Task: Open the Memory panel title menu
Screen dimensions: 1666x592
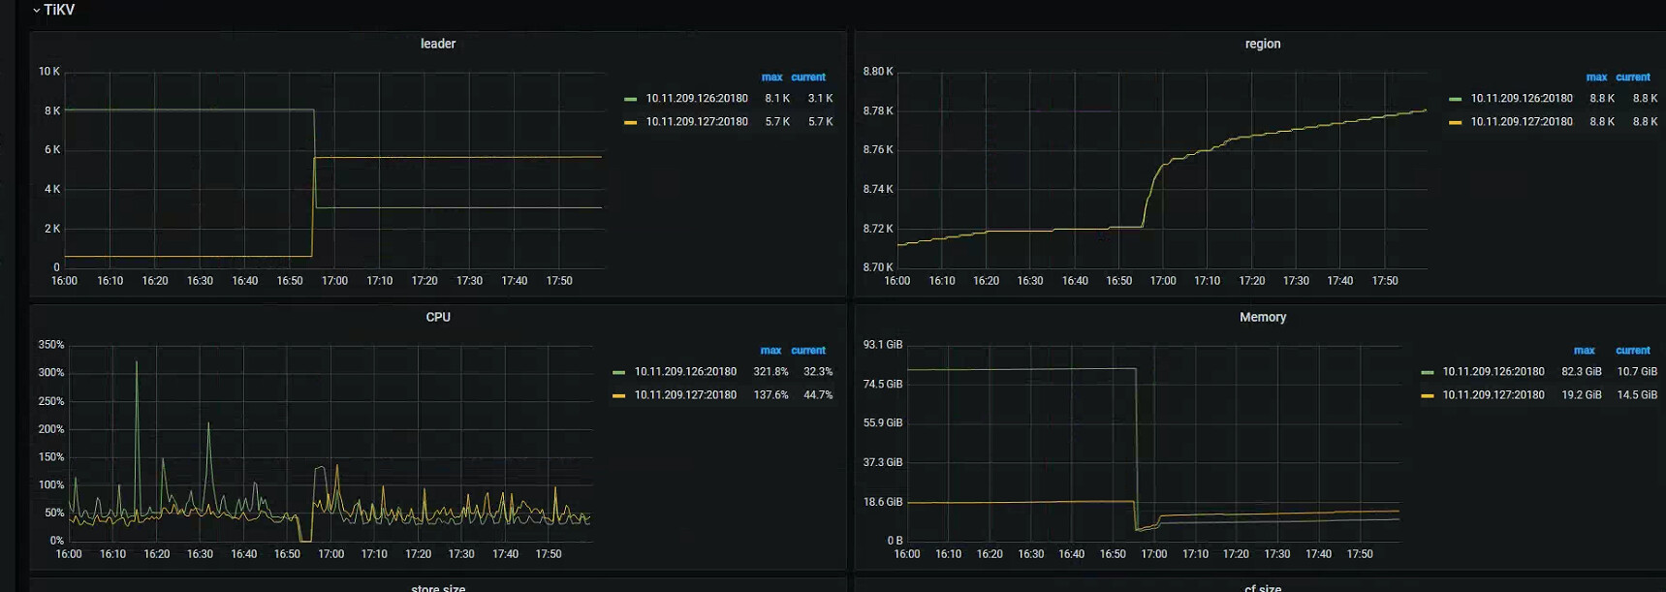Action: tap(1262, 317)
